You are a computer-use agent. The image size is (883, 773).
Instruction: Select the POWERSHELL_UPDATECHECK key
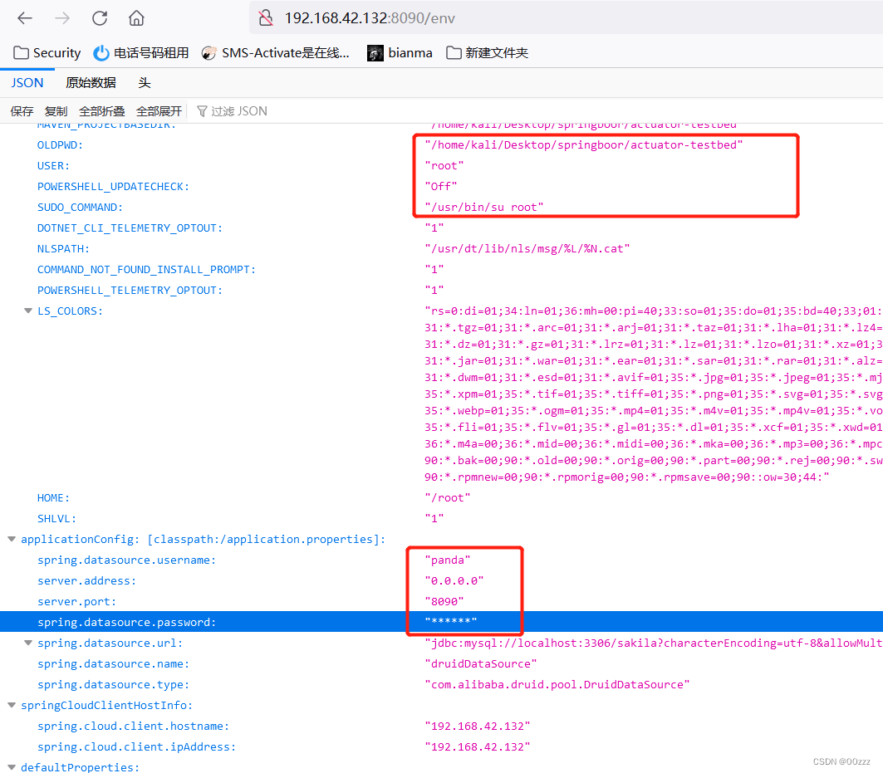[113, 186]
